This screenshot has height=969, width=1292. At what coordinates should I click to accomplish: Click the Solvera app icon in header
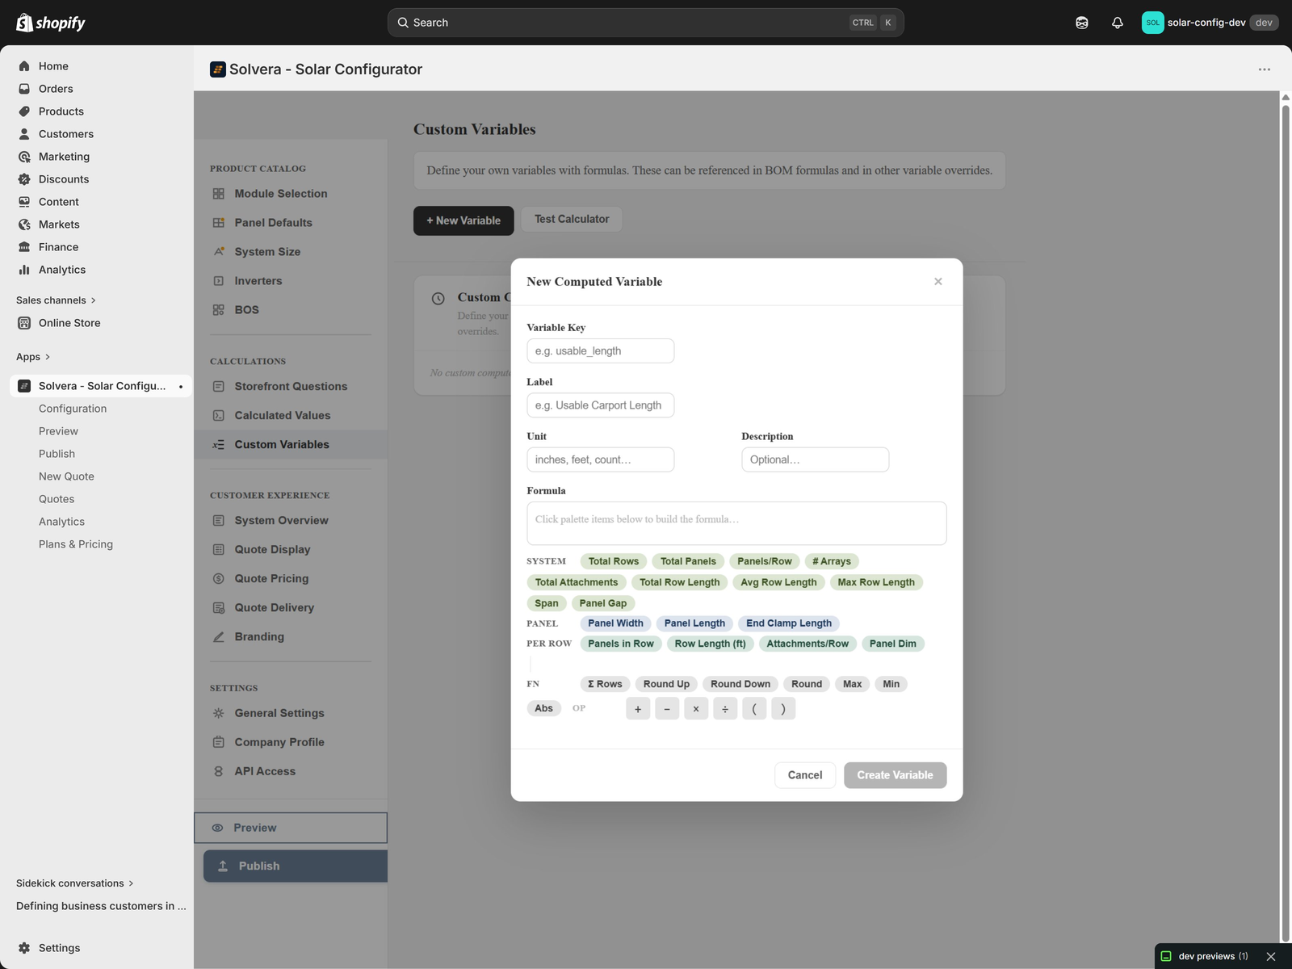pyautogui.click(x=218, y=69)
